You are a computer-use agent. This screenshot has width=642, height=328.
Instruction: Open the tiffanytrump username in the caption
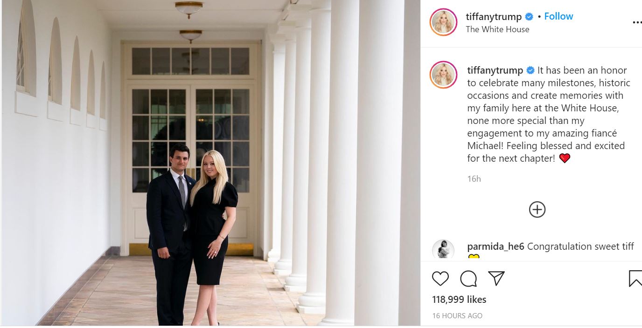point(495,70)
